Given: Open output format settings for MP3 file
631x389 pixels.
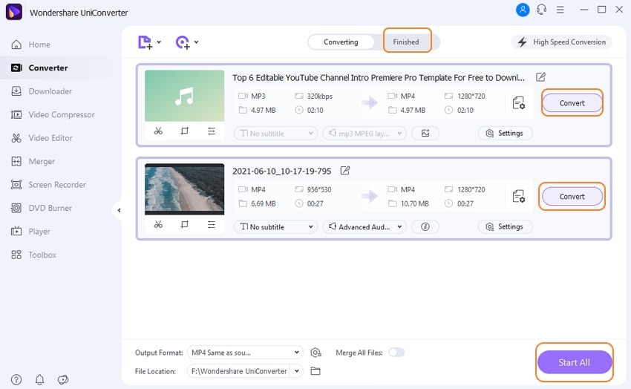Looking at the screenshot, I should (x=519, y=103).
